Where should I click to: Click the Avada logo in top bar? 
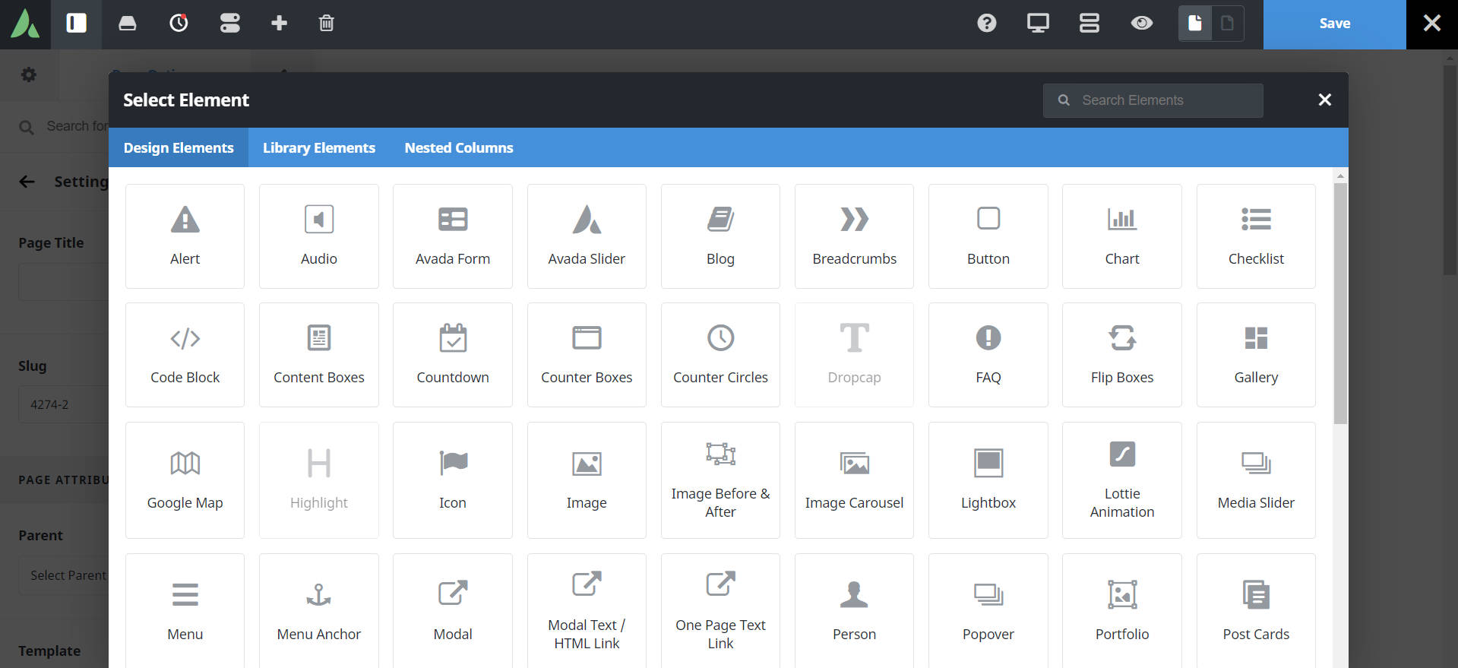pos(25,24)
